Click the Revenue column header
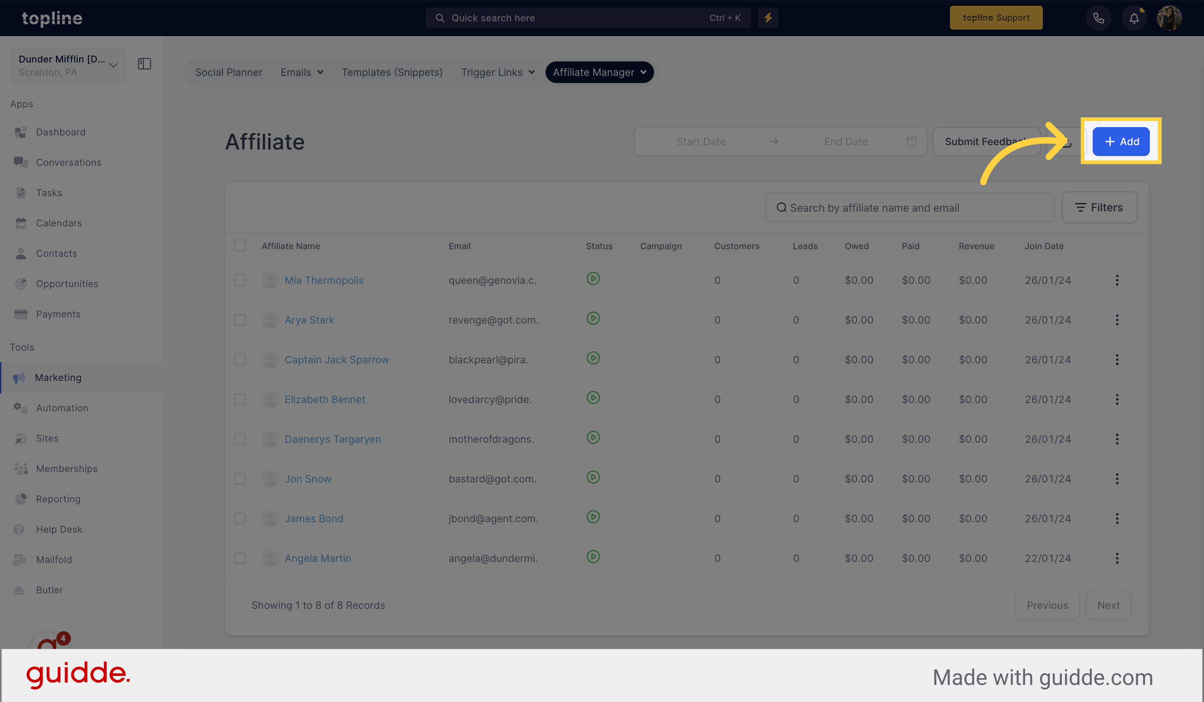This screenshot has height=702, width=1204. pyautogui.click(x=976, y=246)
